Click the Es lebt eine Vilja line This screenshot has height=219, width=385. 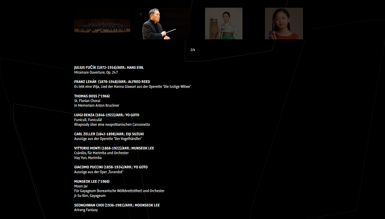click(132, 87)
